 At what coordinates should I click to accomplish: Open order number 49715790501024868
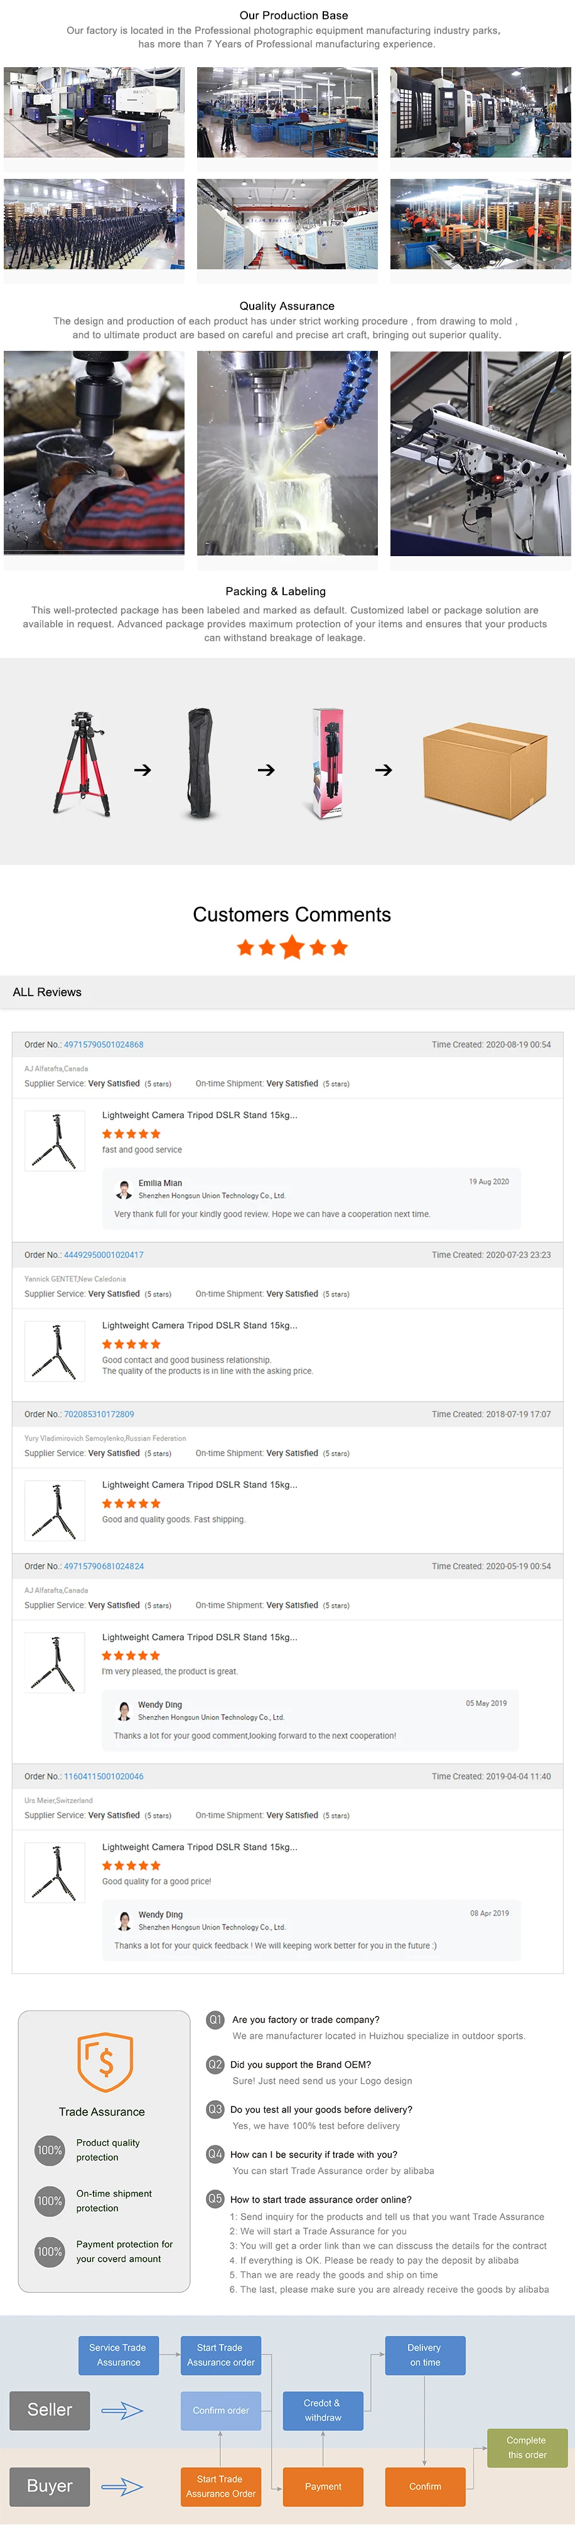103,1044
